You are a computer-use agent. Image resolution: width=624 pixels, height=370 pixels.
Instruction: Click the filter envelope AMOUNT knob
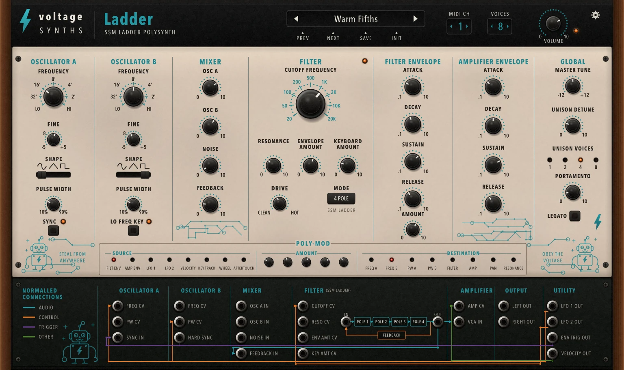(413, 230)
